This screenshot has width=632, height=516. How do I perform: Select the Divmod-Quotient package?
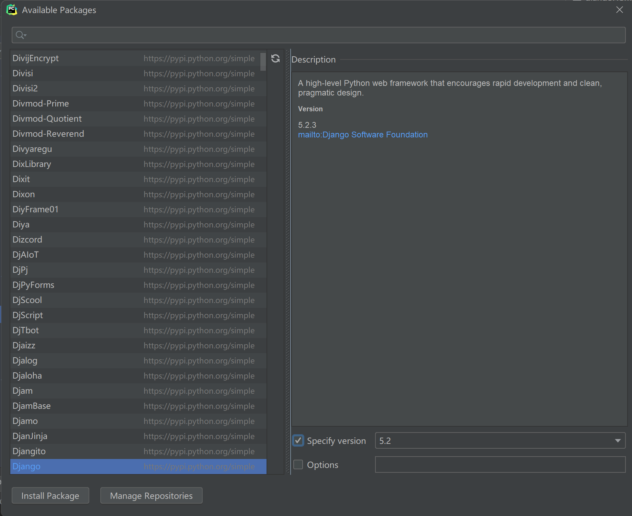(138, 119)
